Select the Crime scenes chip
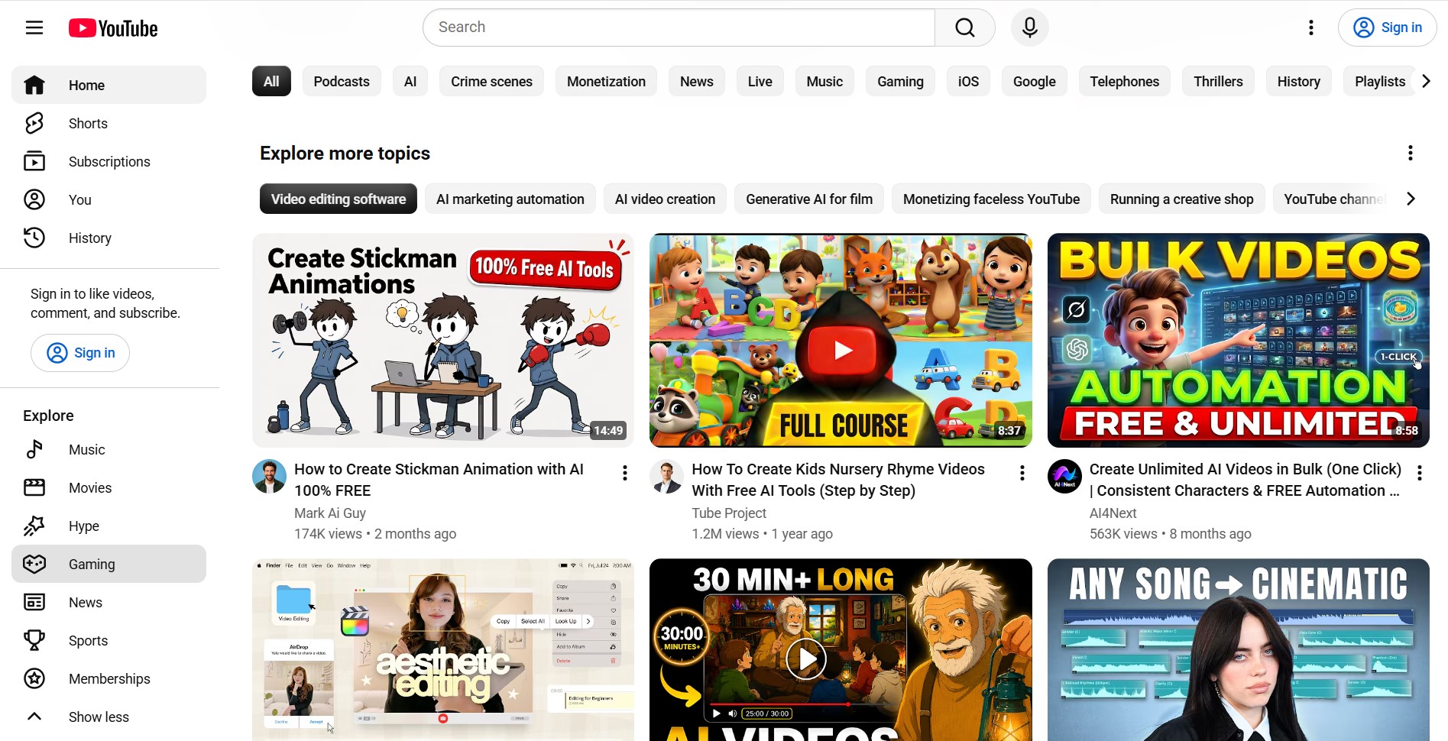Viewport: 1448px width, 741px height. click(491, 81)
